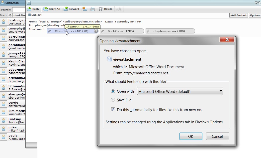Open the Microsoft Office Word application dropdown
This screenshot has height=158, width=261.
pyautogui.click(x=180, y=91)
